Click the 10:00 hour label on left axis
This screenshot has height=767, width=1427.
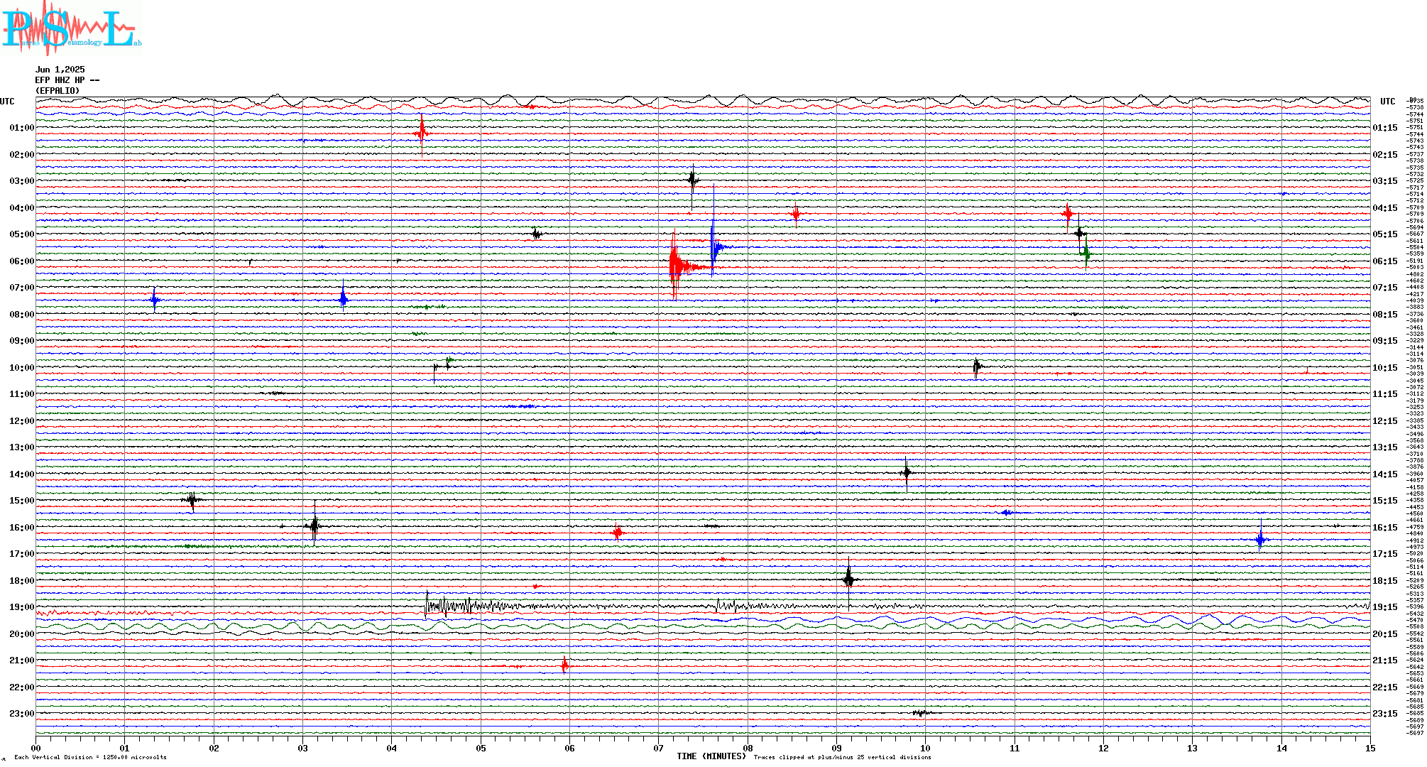(x=22, y=368)
